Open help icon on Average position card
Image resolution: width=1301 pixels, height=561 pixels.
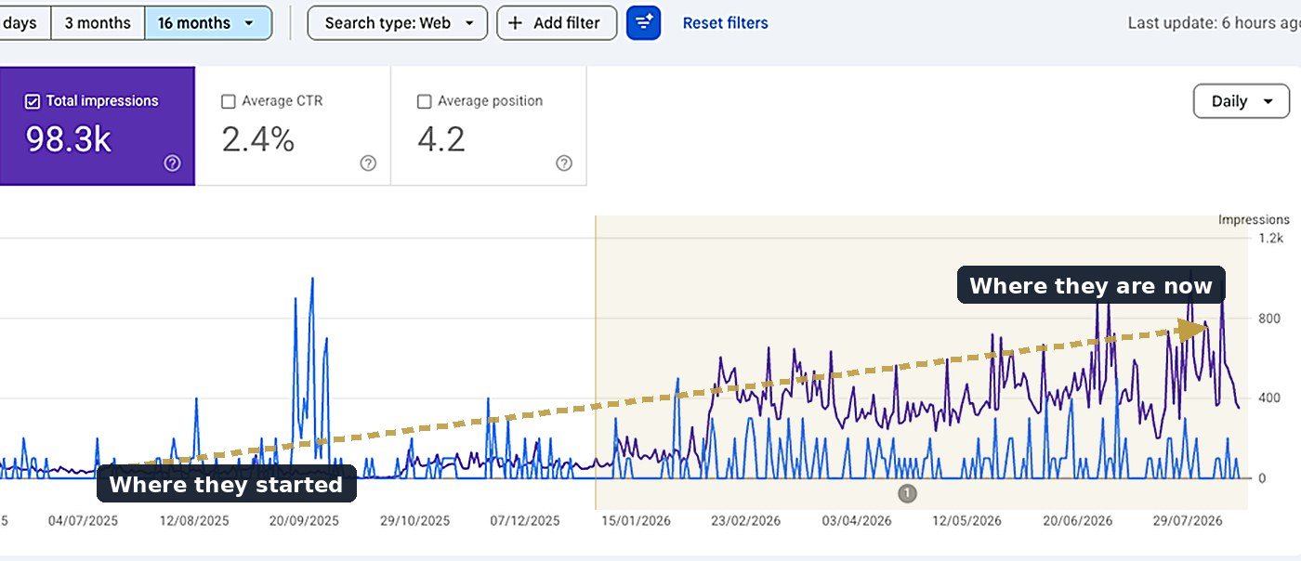click(x=564, y=163)
